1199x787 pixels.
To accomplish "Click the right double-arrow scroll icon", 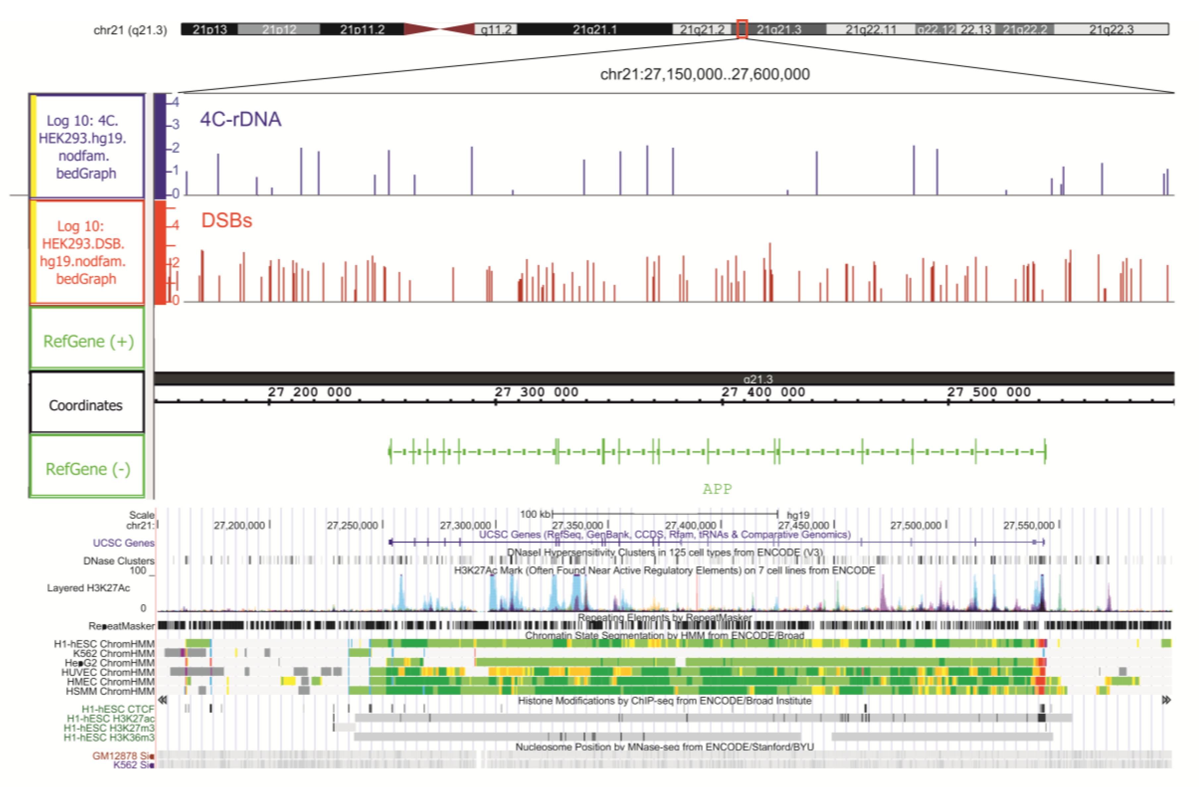I will tap(1166, 700).
